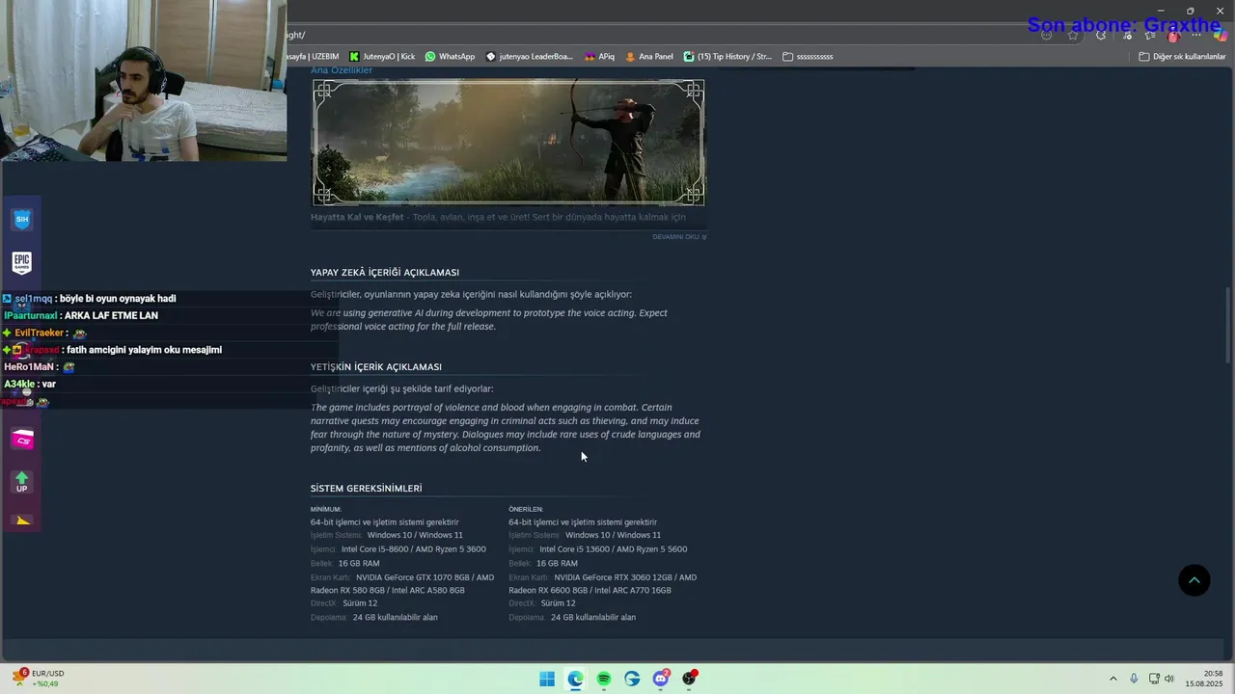1235x694 pixels.
Task: Show hidden system tray icons
Action: point(1112,679)
